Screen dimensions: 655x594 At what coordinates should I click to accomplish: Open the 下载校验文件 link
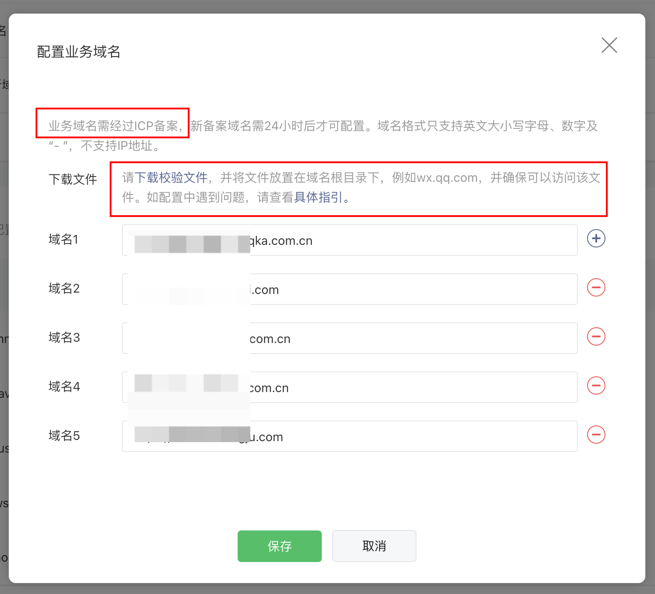tap(171, 178)
